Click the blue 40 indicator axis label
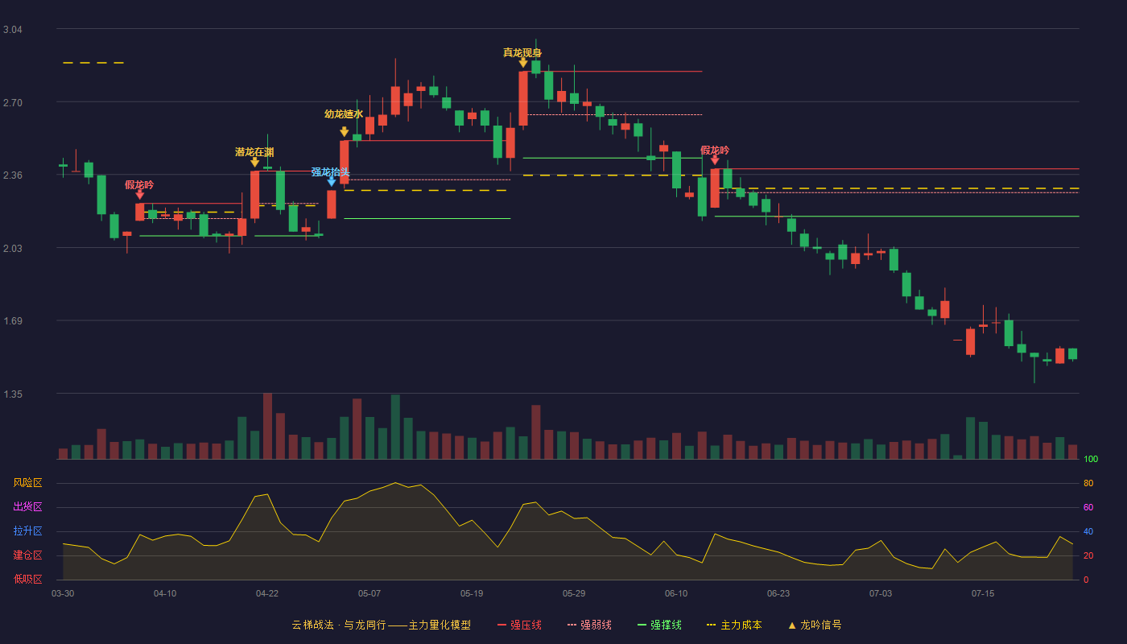The height and width of the screenshot is (644, 1127). pos(1088,531)
